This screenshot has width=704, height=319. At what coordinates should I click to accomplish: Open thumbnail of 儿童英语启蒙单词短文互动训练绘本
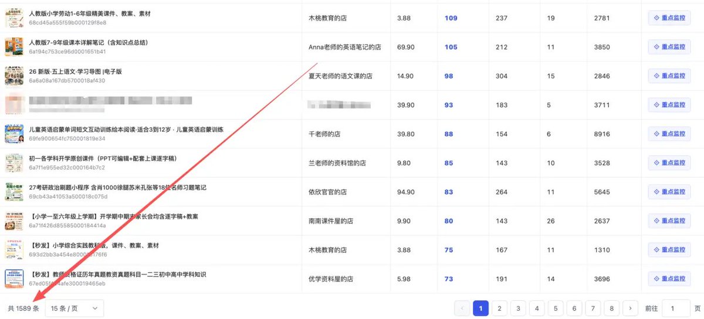[x=14, y=134]
